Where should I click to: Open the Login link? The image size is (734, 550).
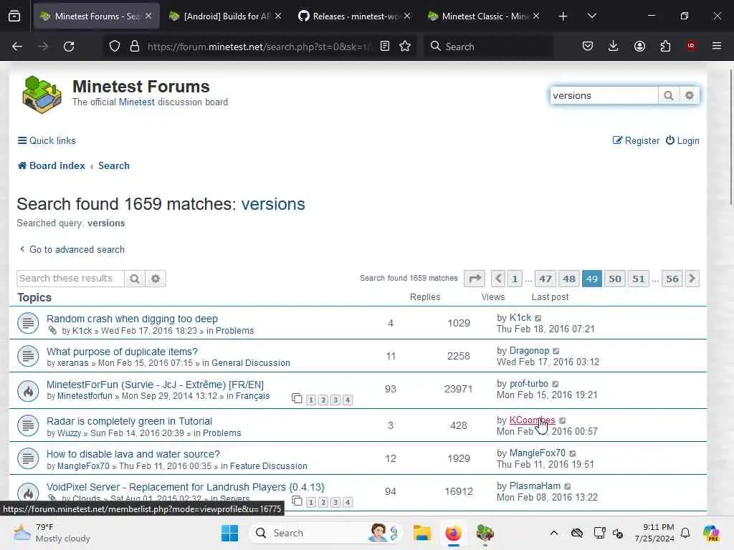(x=682, y=141)
